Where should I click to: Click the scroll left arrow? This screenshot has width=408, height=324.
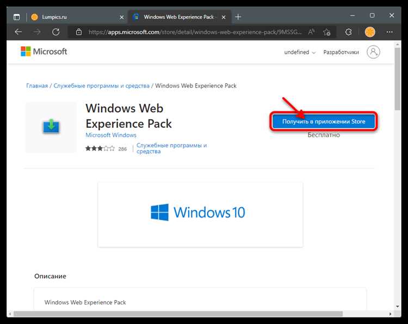click(x=10, y=314)
